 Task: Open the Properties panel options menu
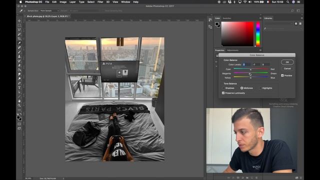[x=260, y=50]
